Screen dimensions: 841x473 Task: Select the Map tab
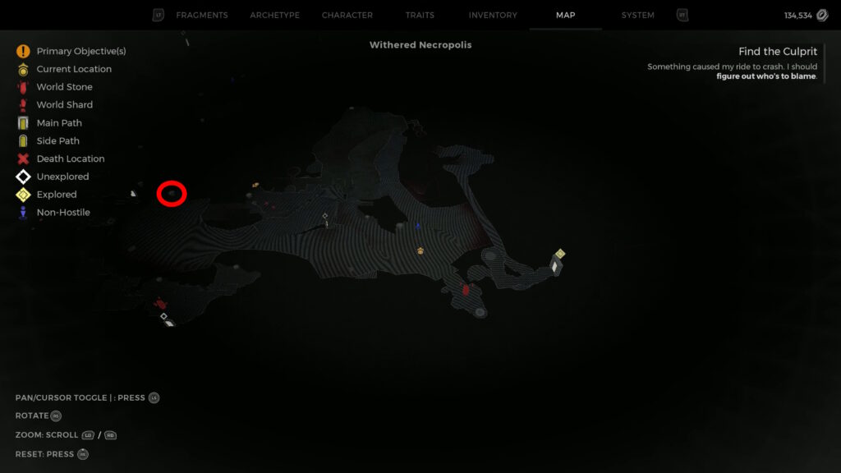pyautogui.click(x=565, y=15)
